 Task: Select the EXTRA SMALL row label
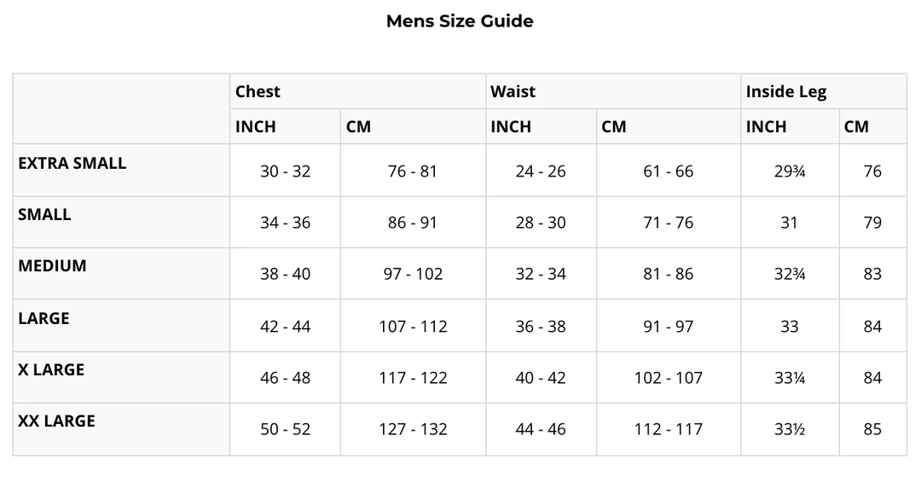point(72,164)
